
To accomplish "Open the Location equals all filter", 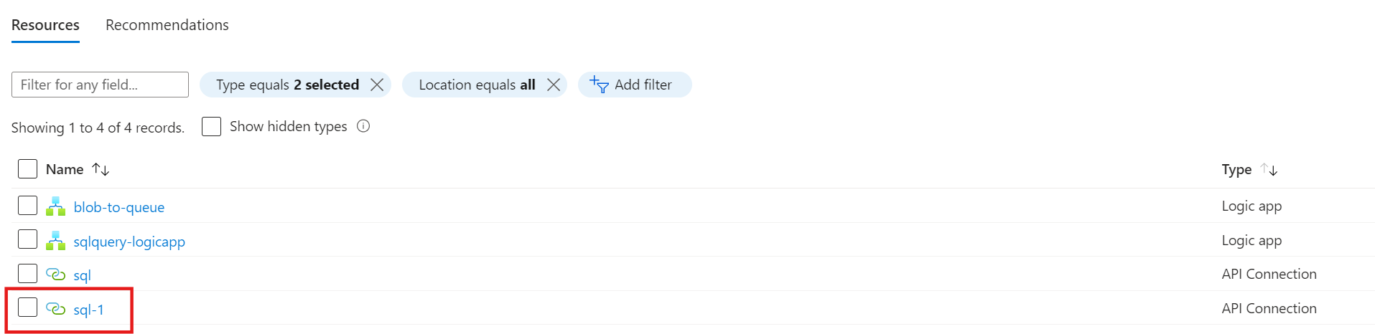I will (x=477, y=85).
